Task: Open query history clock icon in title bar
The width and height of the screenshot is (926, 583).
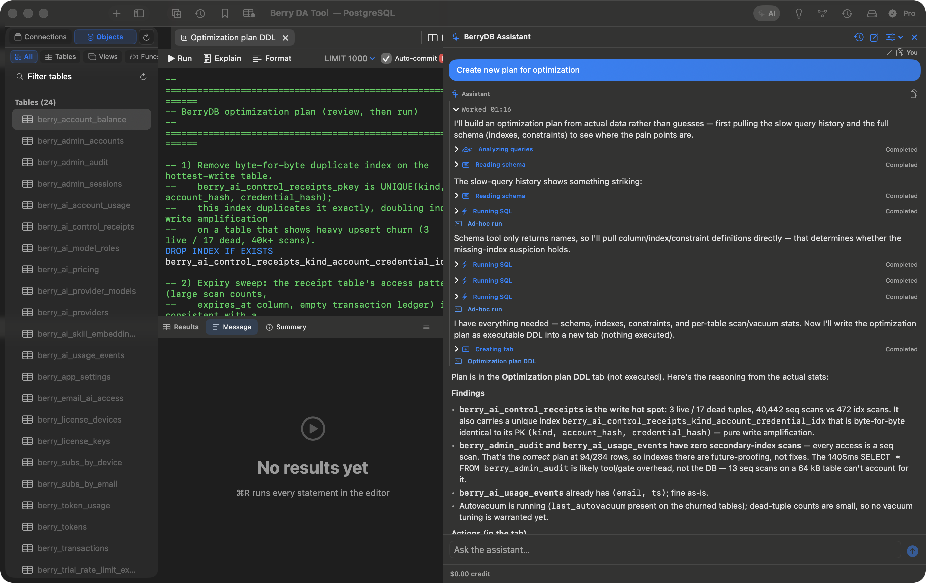Action: [200, 13]
